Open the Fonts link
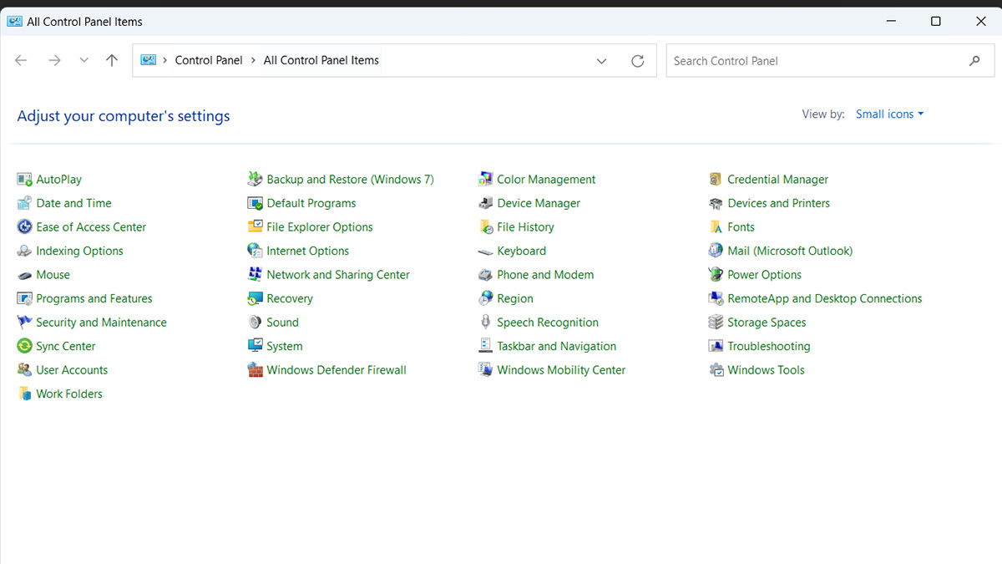Image resolution: width=1002 pixels, height=564 pixels. 741,227
